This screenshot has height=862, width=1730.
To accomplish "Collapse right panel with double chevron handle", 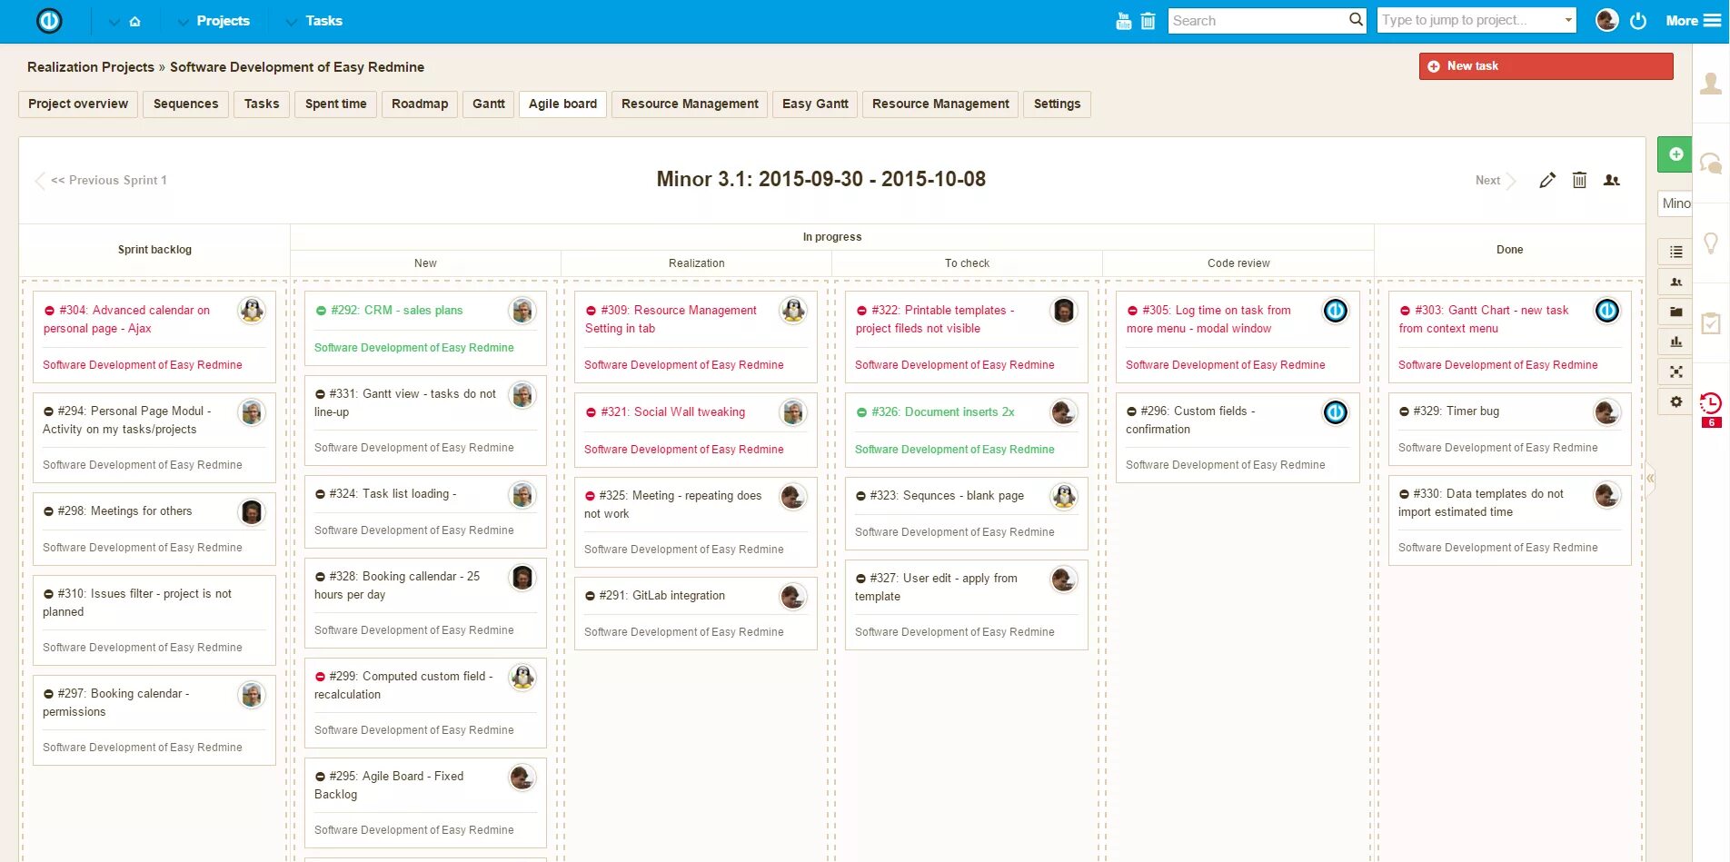I will tap(1650, 478).
